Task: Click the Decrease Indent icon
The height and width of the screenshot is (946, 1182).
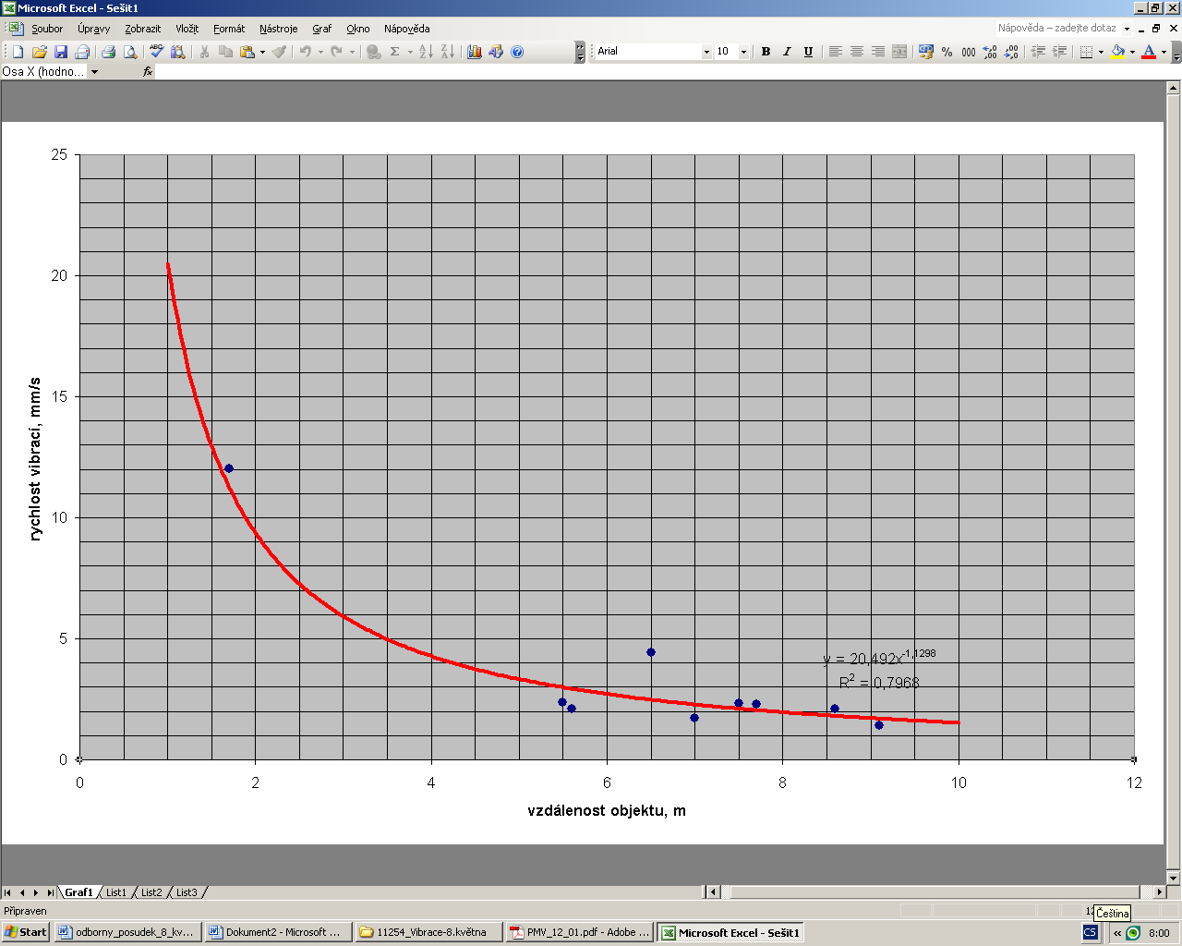Action: pos(1038,52)
